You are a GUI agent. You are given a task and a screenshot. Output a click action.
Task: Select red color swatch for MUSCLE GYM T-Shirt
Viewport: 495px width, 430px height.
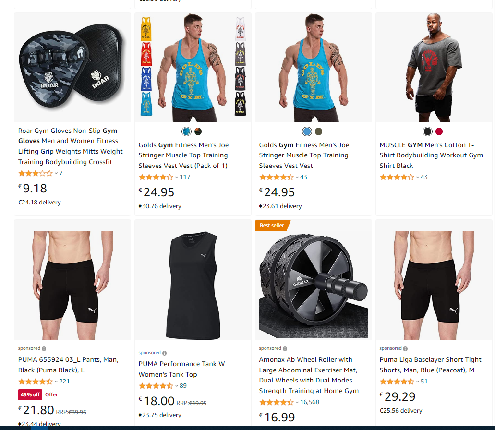(x=439, y=131)
